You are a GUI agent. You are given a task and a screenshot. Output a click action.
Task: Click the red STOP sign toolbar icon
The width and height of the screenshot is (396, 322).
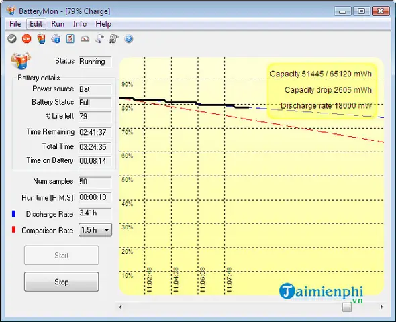pos(27,39)
